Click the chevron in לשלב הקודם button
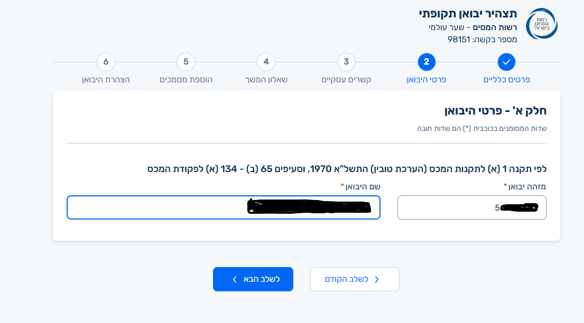The image size is (584, 323). (x=376, y=280)
